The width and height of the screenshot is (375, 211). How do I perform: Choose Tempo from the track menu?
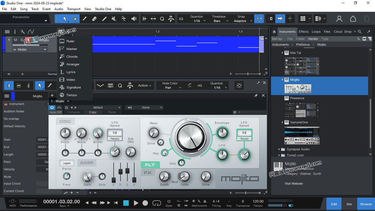(72, 95)
